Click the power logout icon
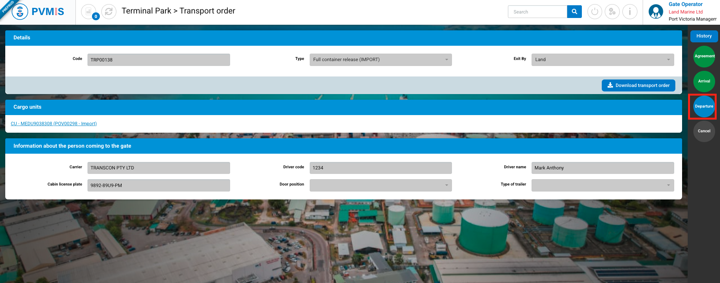Image resolution: width=720 pixels, height=283 pixels. point(595,12)
